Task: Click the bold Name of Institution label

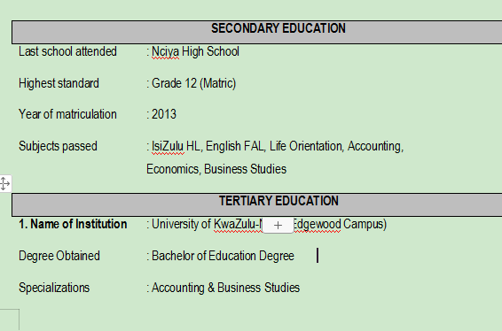Action: (x=79, y=224)
